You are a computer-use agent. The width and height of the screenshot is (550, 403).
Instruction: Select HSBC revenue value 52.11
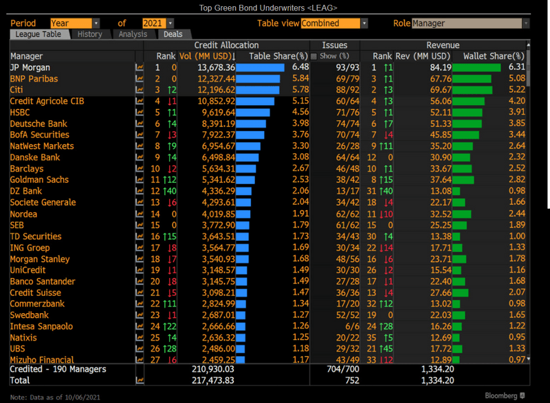pos(441,113)
